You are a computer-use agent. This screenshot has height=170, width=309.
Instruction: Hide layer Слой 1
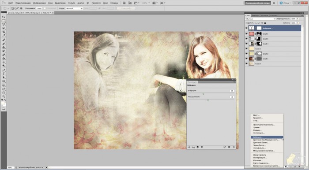click(246, 59)
